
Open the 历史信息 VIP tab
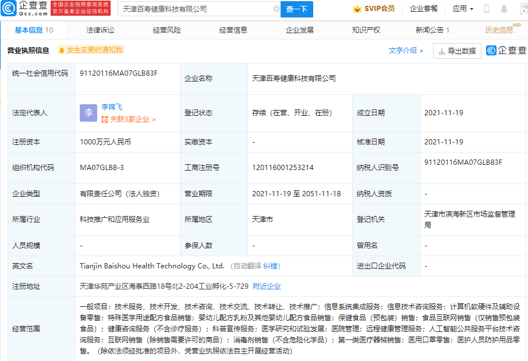coord(503,29)
